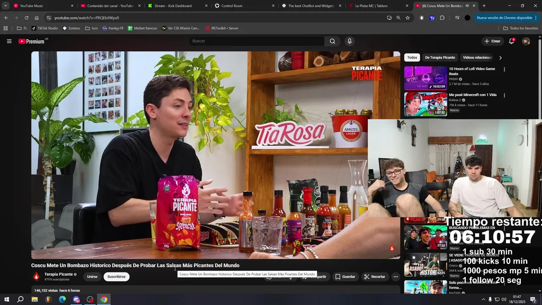The width and height of the screenshot is (542, 305).
Task: Open options for Me pasé Minecraft video
Action: (504, 95)
